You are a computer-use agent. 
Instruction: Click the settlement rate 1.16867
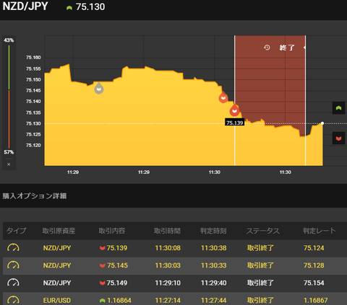click(316, 301)
